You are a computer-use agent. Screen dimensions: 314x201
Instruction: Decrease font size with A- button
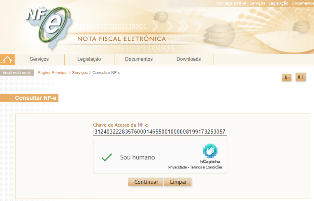pos(287,77)
